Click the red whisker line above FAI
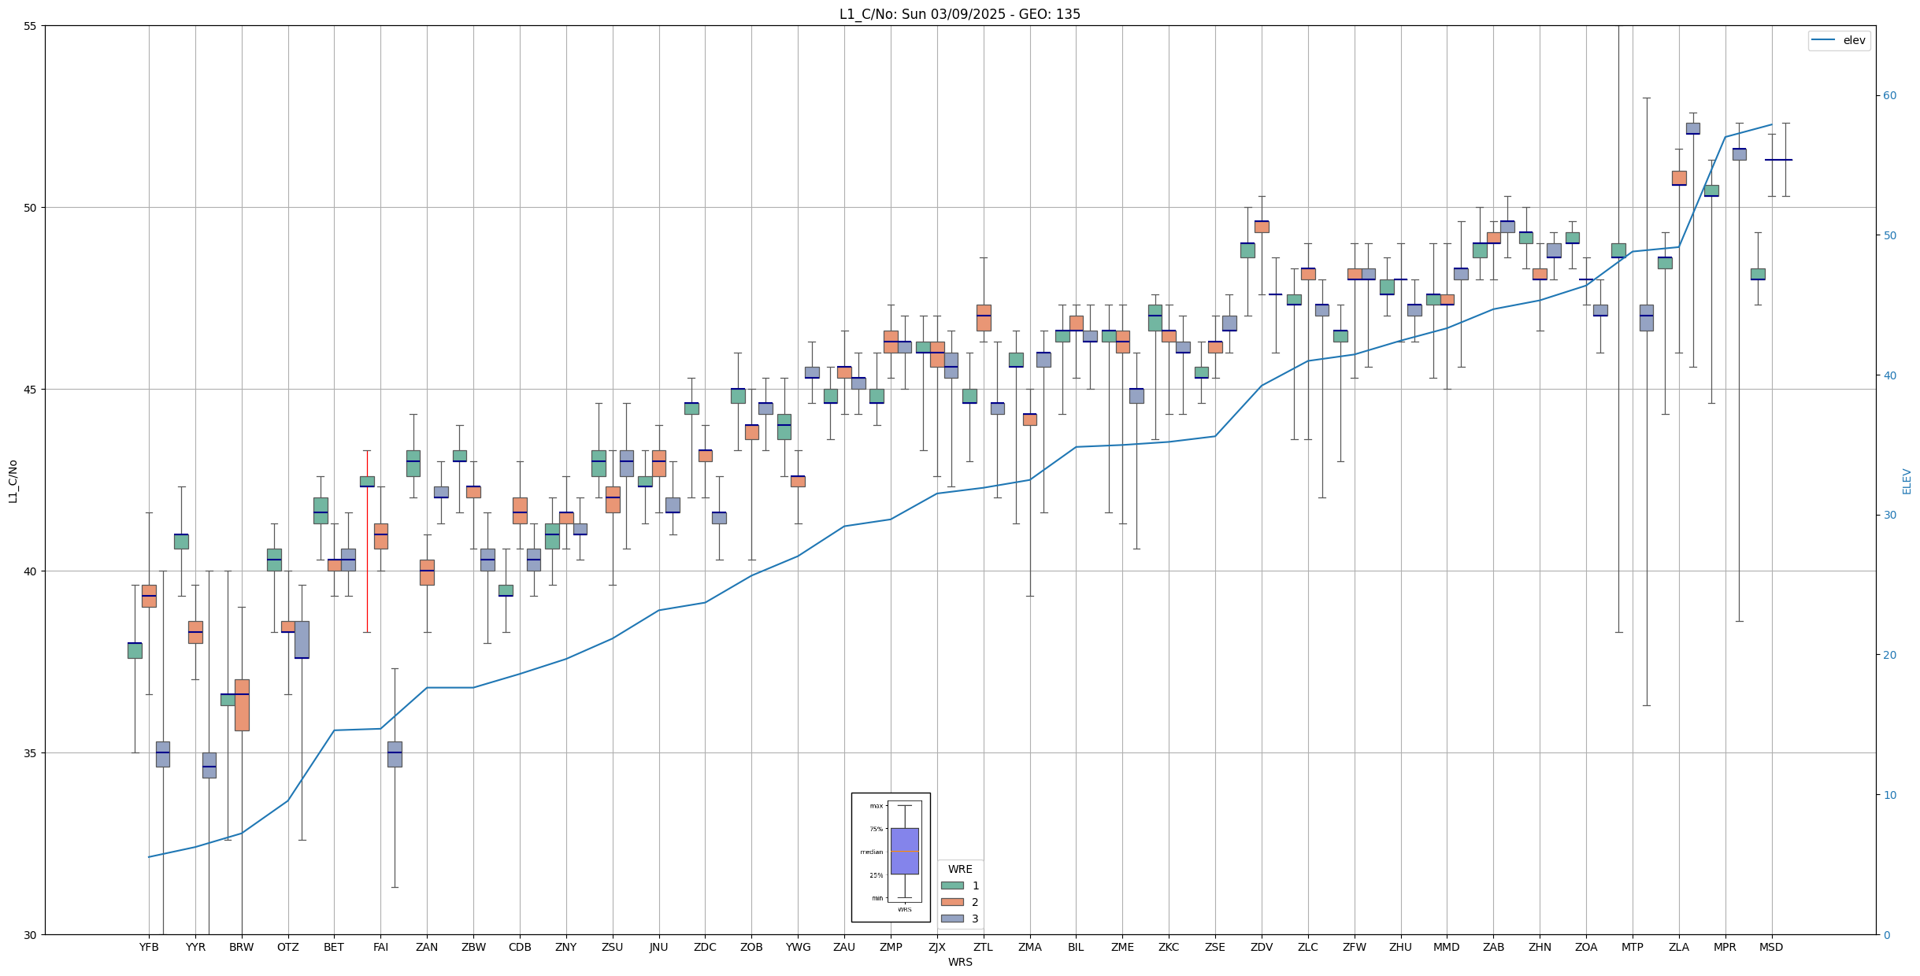The height and width of the screenshot is (976, 1920). point(367,543)
